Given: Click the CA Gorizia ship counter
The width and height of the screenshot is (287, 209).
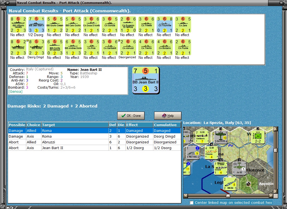Looking at the screenshot, I should 110,25.
